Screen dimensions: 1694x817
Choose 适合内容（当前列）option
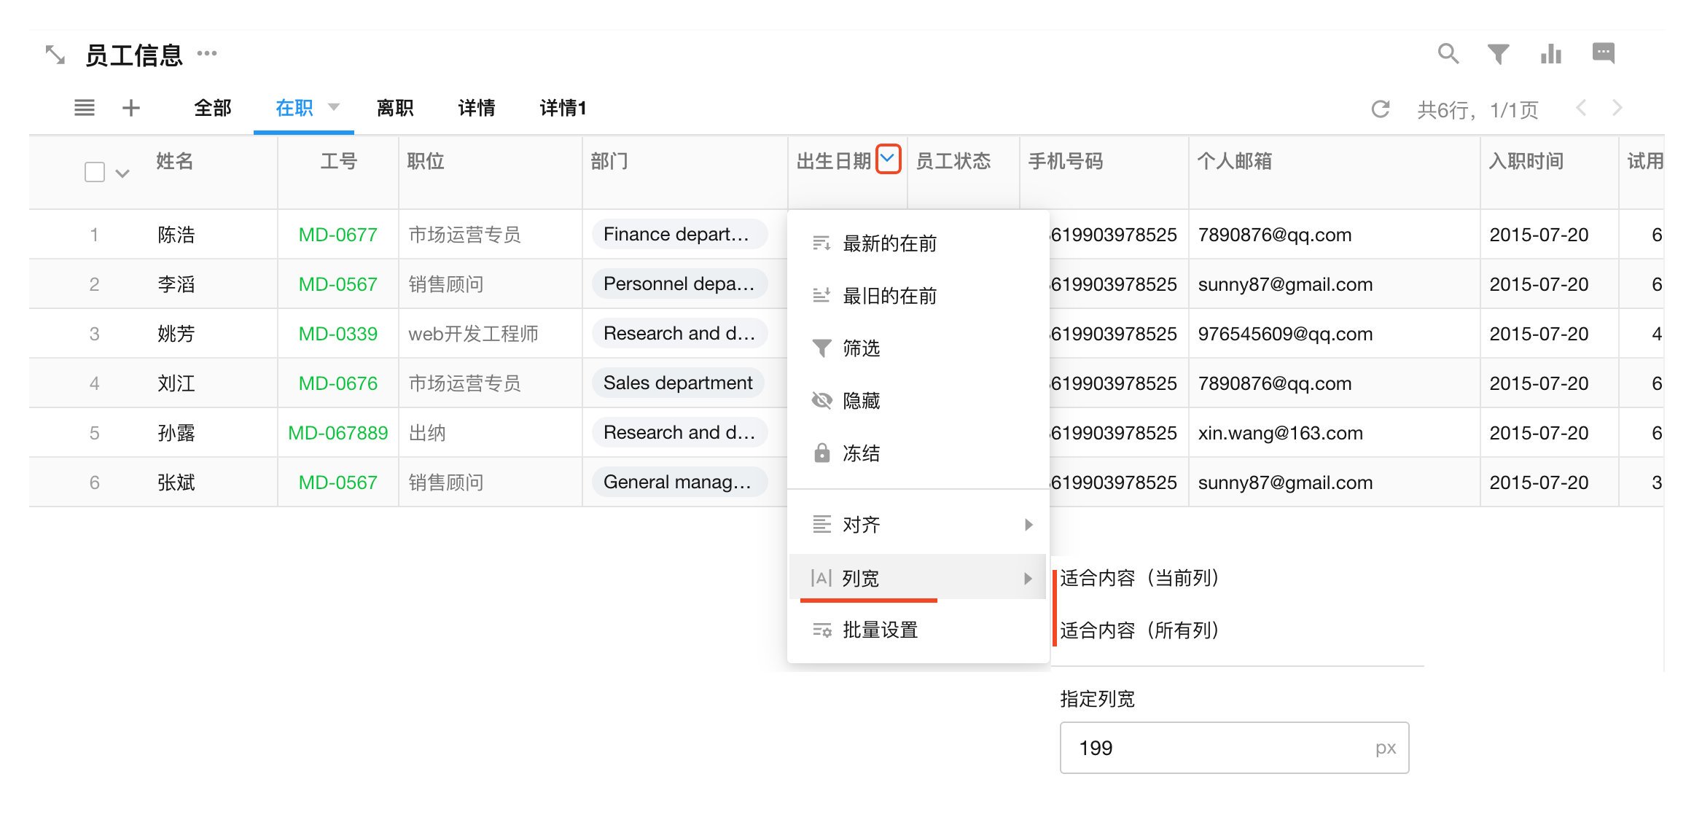point(1140,578)
